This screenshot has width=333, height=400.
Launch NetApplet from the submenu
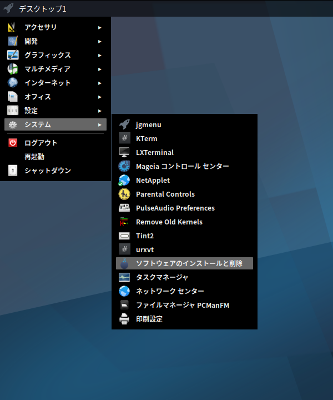184,181
